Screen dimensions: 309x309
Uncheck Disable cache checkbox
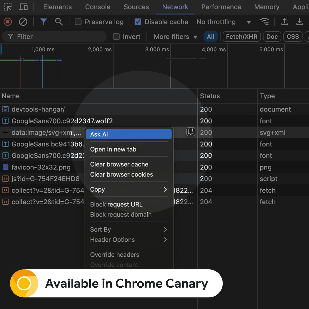[138, 22]
